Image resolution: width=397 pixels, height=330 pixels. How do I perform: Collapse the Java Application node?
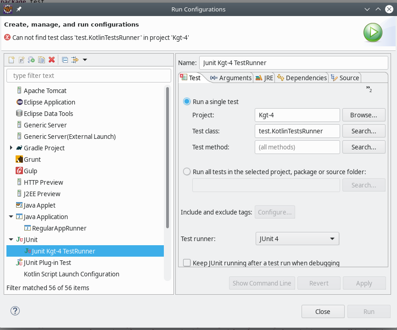click(11, 216)
